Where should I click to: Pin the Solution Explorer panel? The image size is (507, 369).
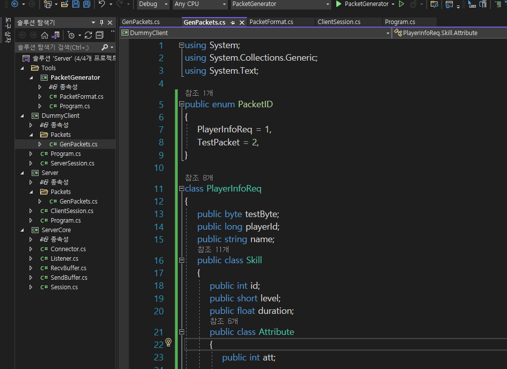[102, 22]
